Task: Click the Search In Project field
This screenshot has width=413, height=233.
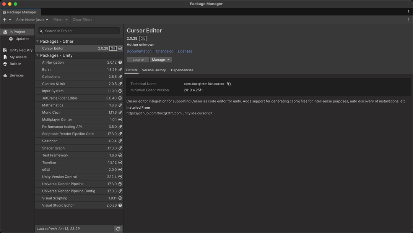Action: [79, 31]
